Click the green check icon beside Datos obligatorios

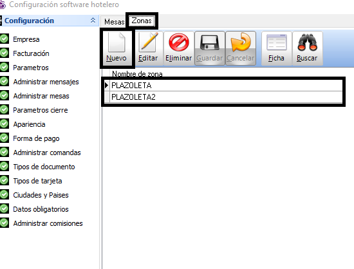(4, 209)
